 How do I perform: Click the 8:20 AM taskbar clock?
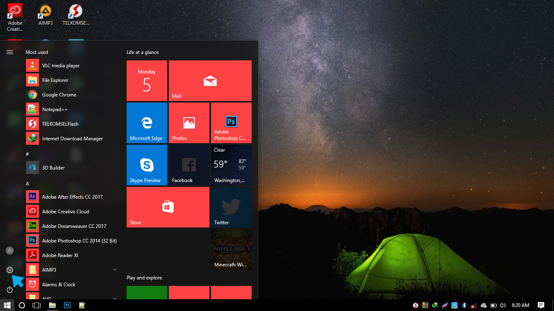click(520, 305)
